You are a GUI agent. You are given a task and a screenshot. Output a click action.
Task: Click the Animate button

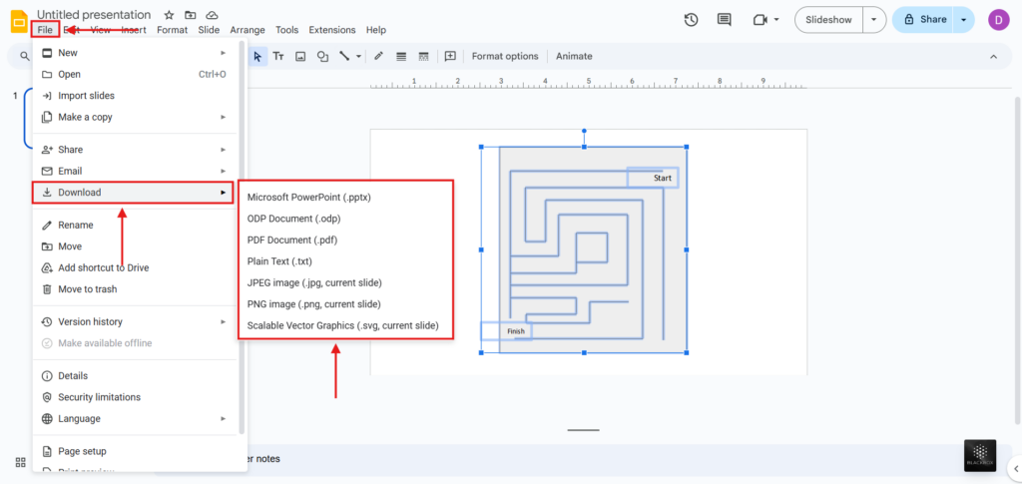pos(574,57)
